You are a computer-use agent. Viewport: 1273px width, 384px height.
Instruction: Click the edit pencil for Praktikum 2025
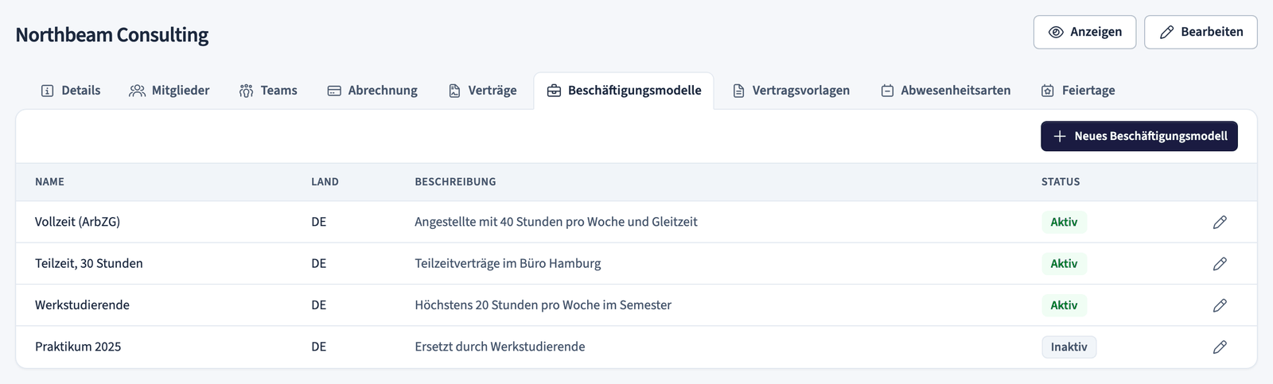(x=1220, y=347)
